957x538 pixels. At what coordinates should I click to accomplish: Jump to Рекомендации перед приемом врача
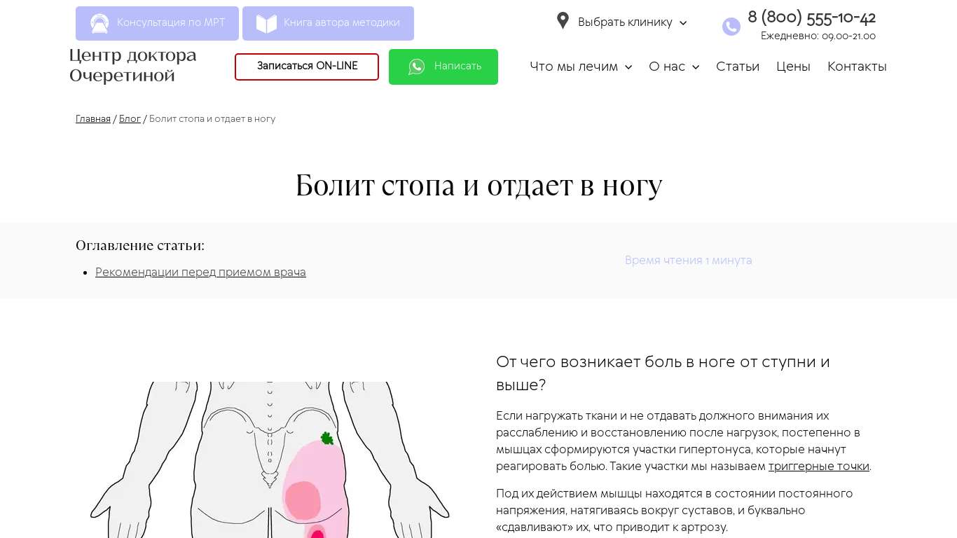[200, 273]
